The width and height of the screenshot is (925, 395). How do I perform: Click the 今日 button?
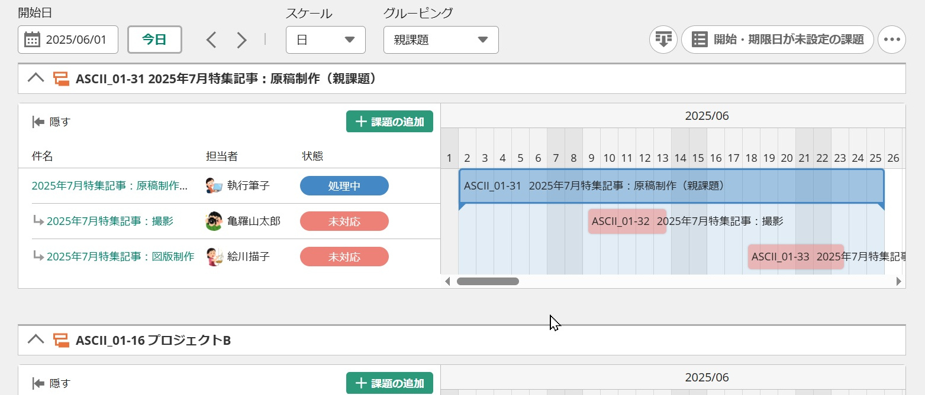[154, 40]
